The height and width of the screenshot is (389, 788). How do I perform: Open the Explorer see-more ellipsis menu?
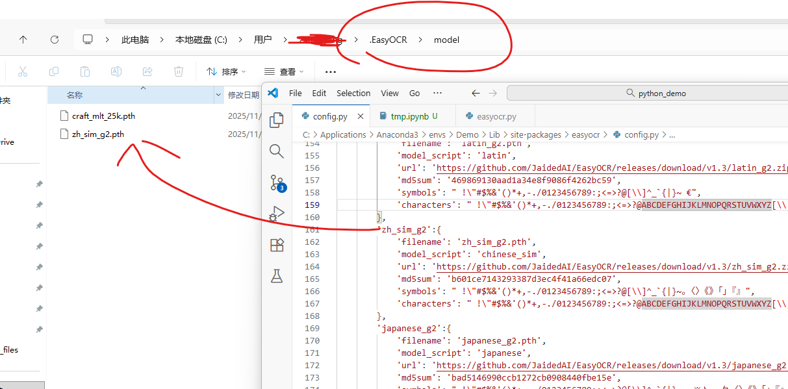coord(331,72)
